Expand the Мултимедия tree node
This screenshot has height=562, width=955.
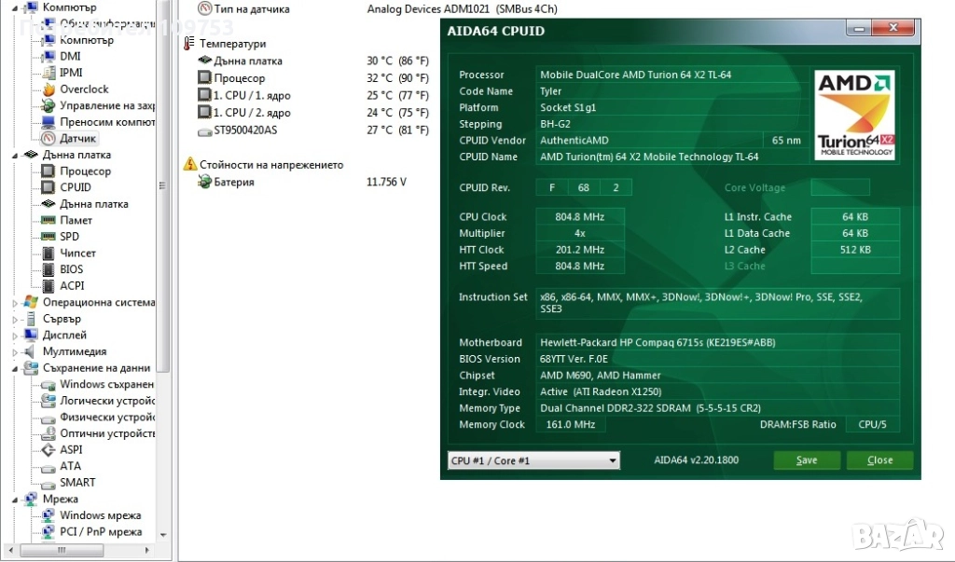16,352
